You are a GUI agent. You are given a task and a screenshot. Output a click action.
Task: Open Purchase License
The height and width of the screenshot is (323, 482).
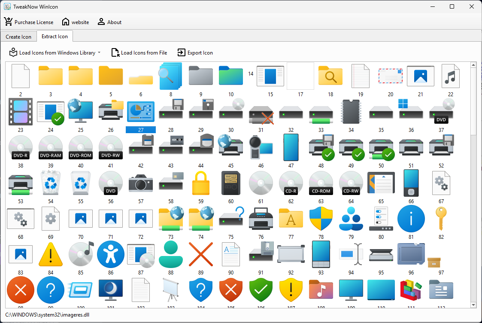point(29,22)
